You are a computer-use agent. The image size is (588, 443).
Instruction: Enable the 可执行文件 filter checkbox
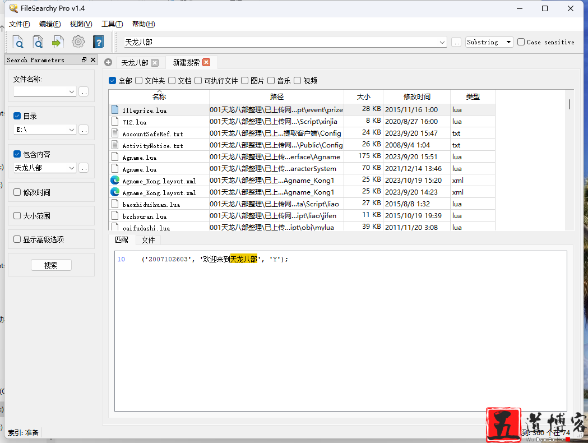[x=198, y=80]
